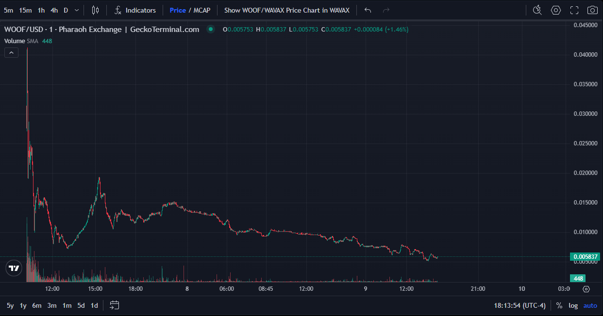Screen dimensions: 603x316
Task: Switch chart to MCAP view
Action: 202,10
